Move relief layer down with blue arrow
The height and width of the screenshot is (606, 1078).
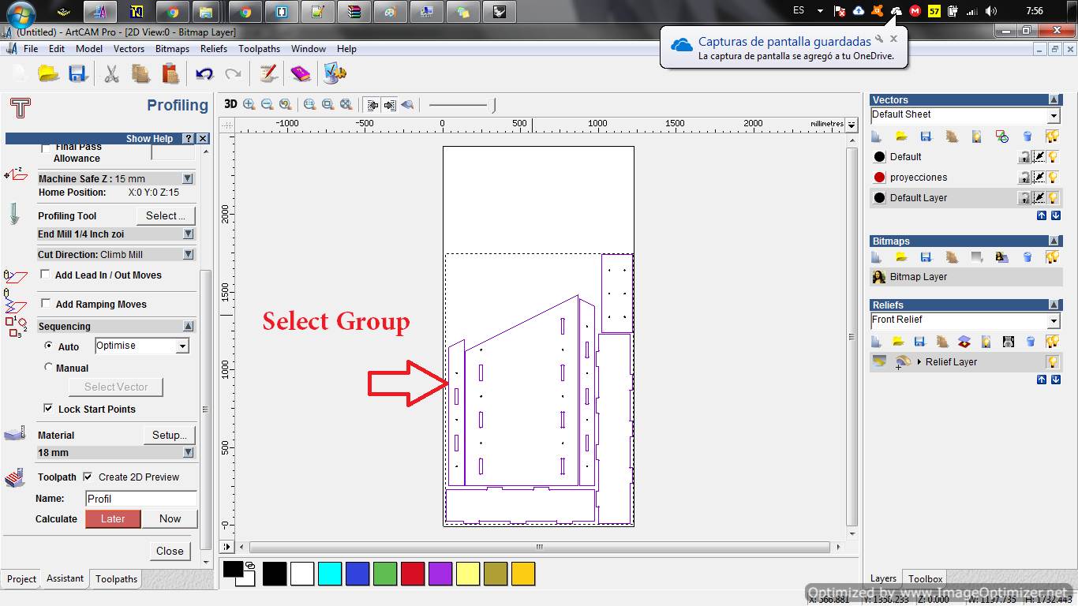(x=1055, y=380)
